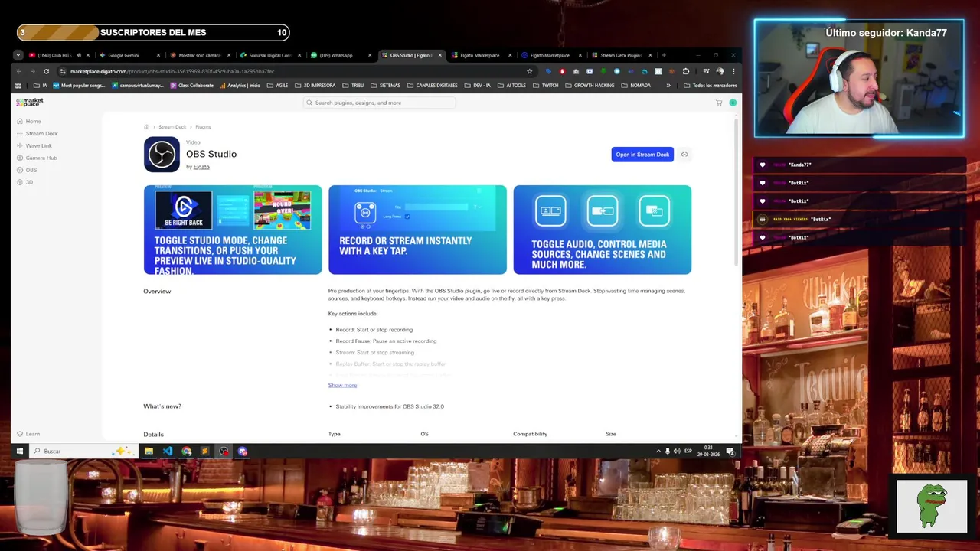Open the green user profile avatar

click(733, 103)
